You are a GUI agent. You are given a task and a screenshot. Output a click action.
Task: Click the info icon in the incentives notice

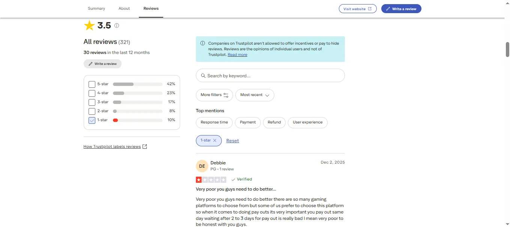point(203,43)
